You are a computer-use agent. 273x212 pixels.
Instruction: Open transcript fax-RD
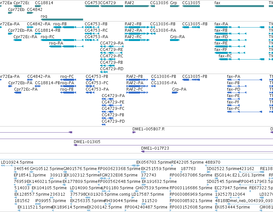click(x=221, y=37)
